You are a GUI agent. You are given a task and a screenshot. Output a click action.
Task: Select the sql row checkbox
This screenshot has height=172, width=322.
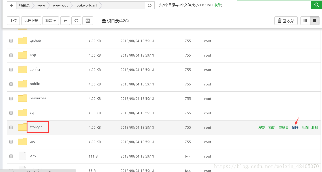click(x=11, y=113)
